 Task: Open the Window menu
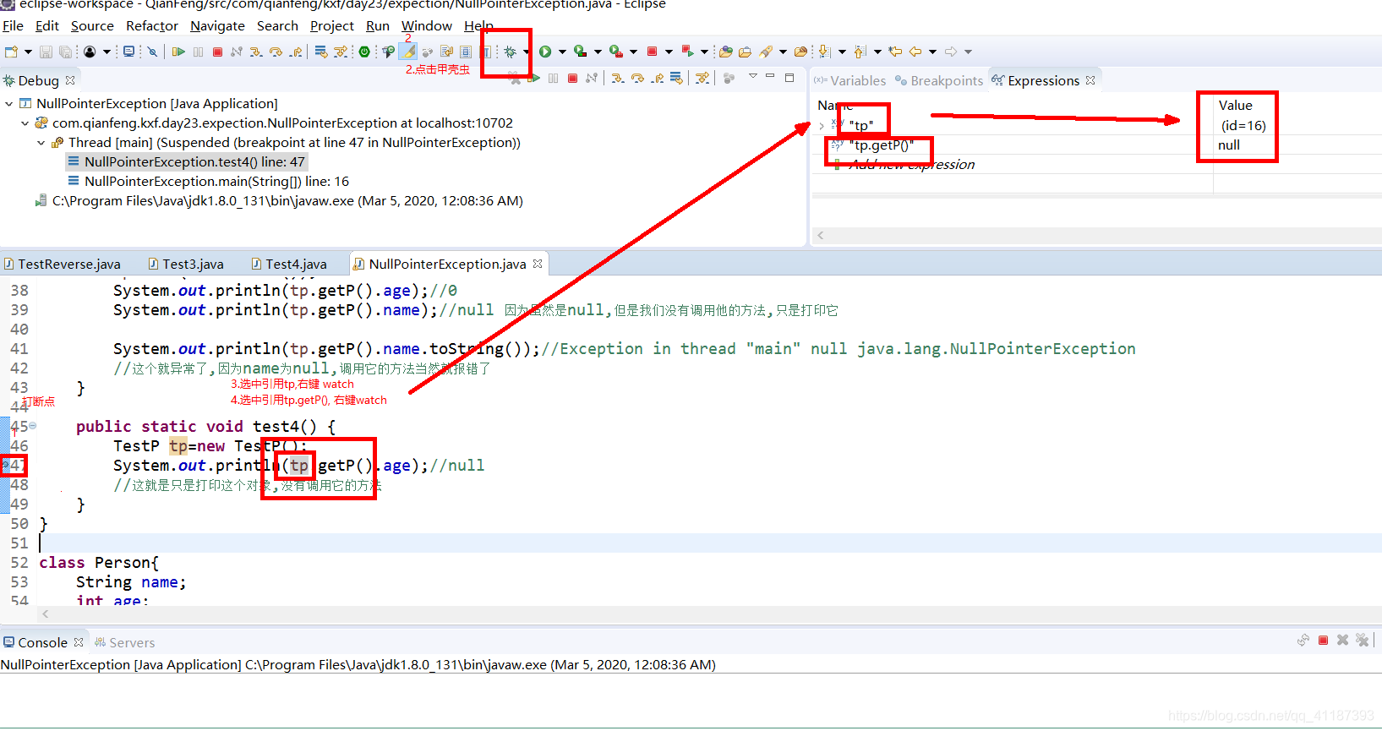pos(427,25)
